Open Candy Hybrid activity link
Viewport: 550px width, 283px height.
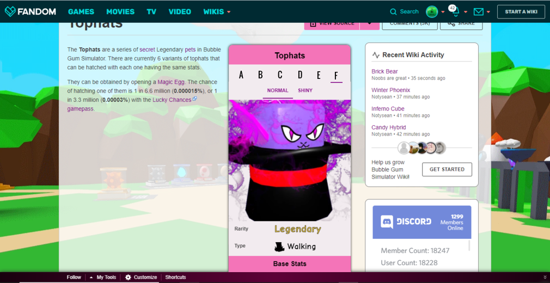pos(389,127)
